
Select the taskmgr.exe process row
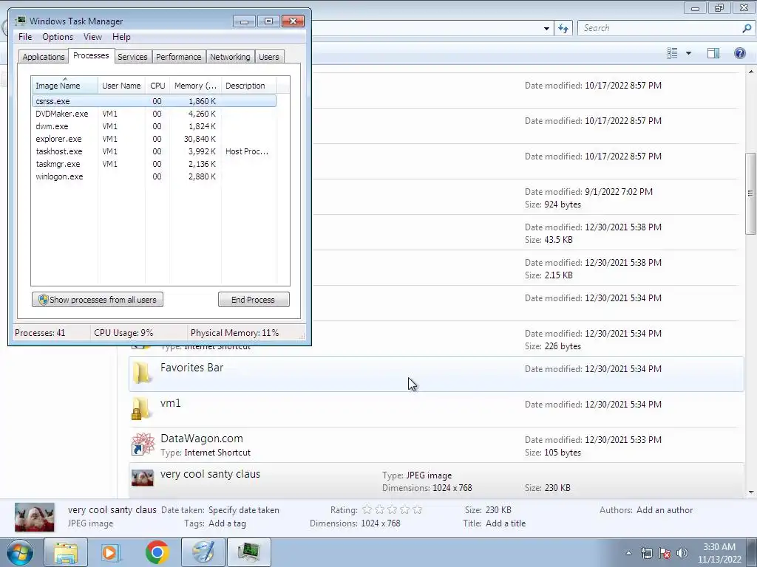click(154, 164)
